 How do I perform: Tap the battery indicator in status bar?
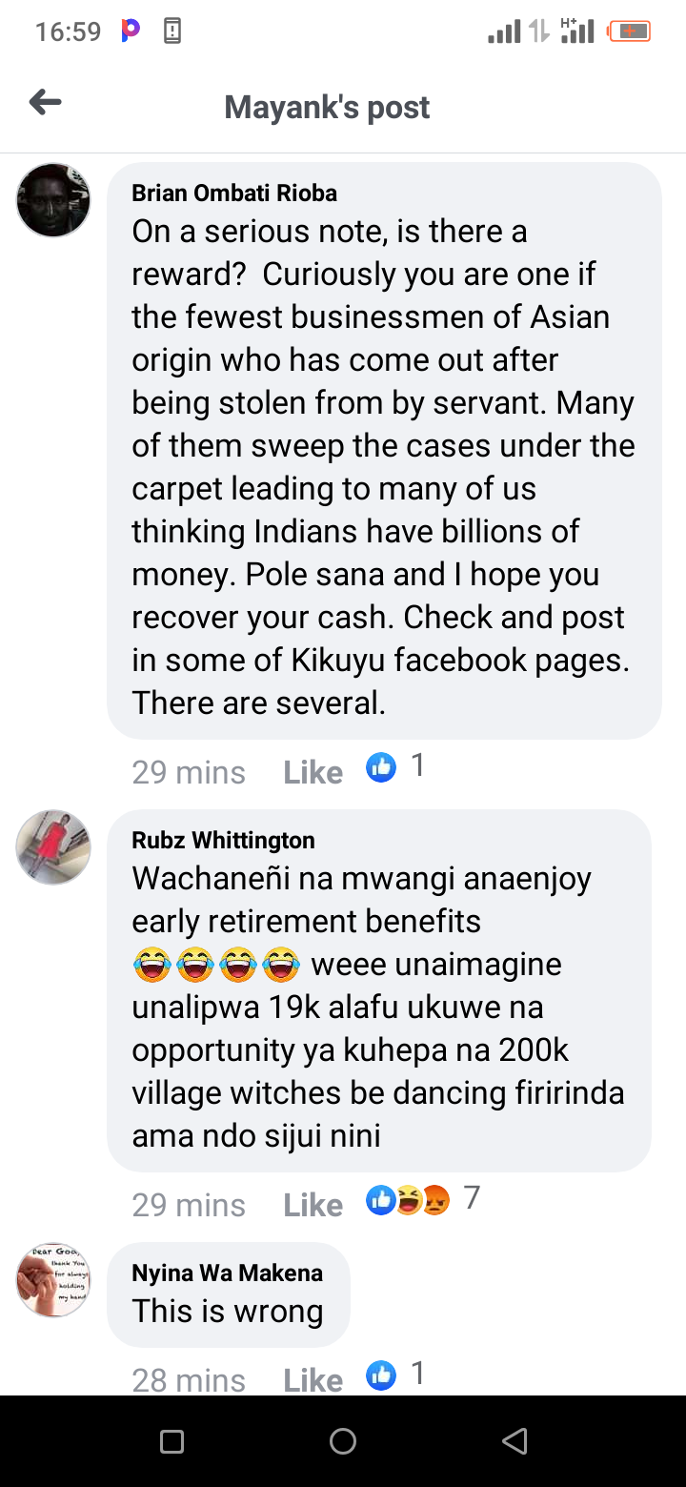(x=630, y=31)
